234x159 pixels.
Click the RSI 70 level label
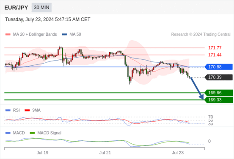[211, 117]
